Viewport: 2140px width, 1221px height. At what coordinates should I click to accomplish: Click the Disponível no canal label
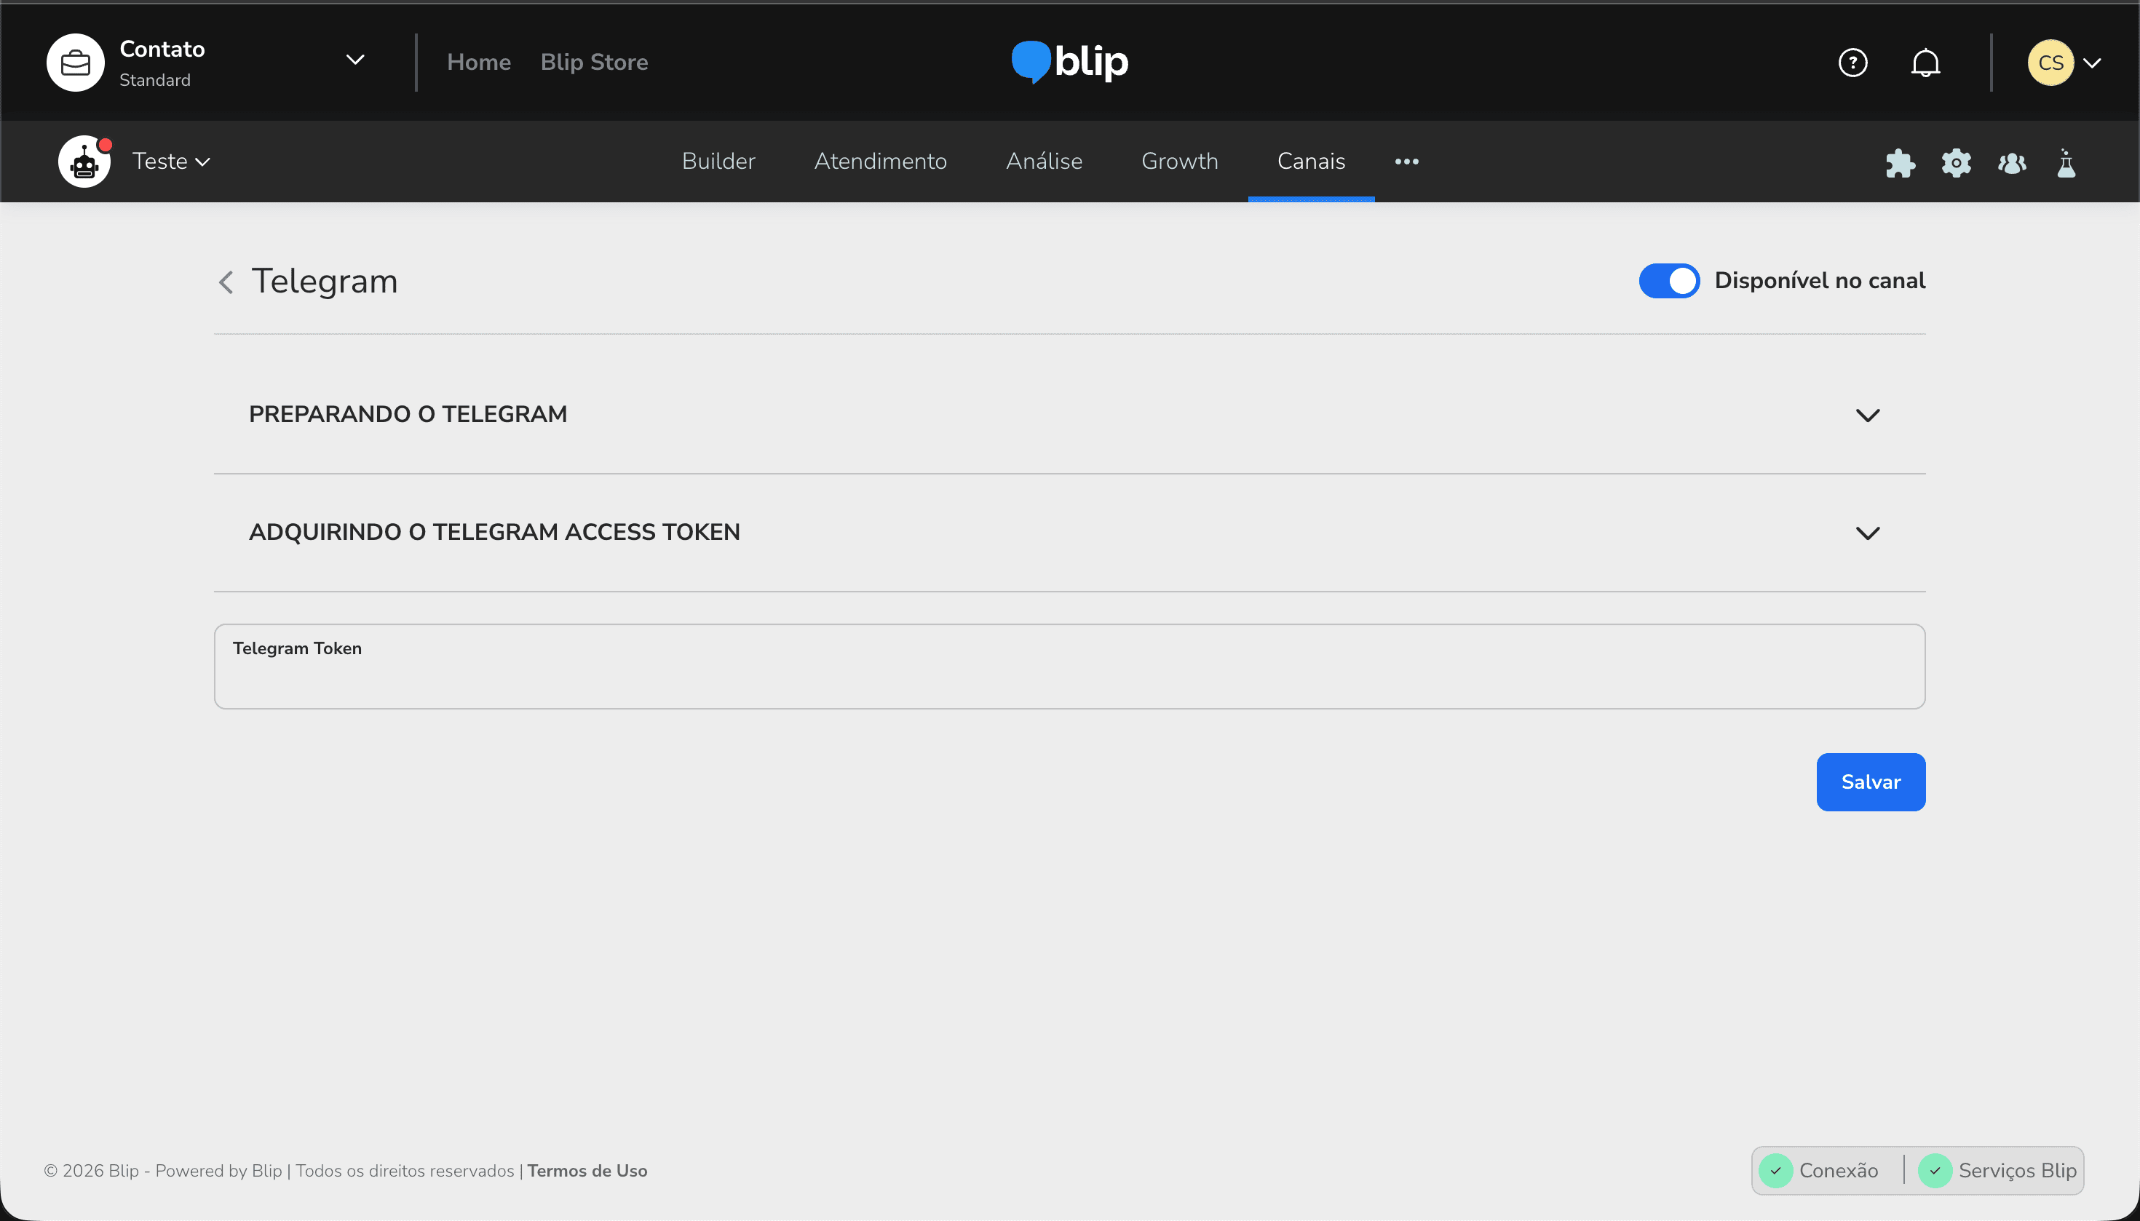[x=1820, y=280]
